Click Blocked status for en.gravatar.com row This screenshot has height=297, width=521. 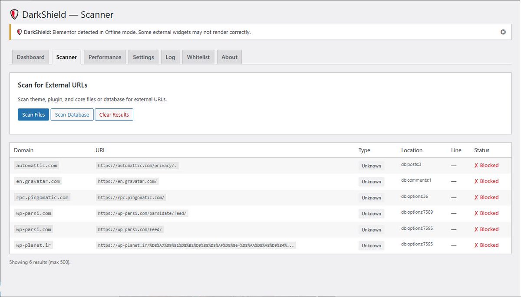(x=486, y=181)
